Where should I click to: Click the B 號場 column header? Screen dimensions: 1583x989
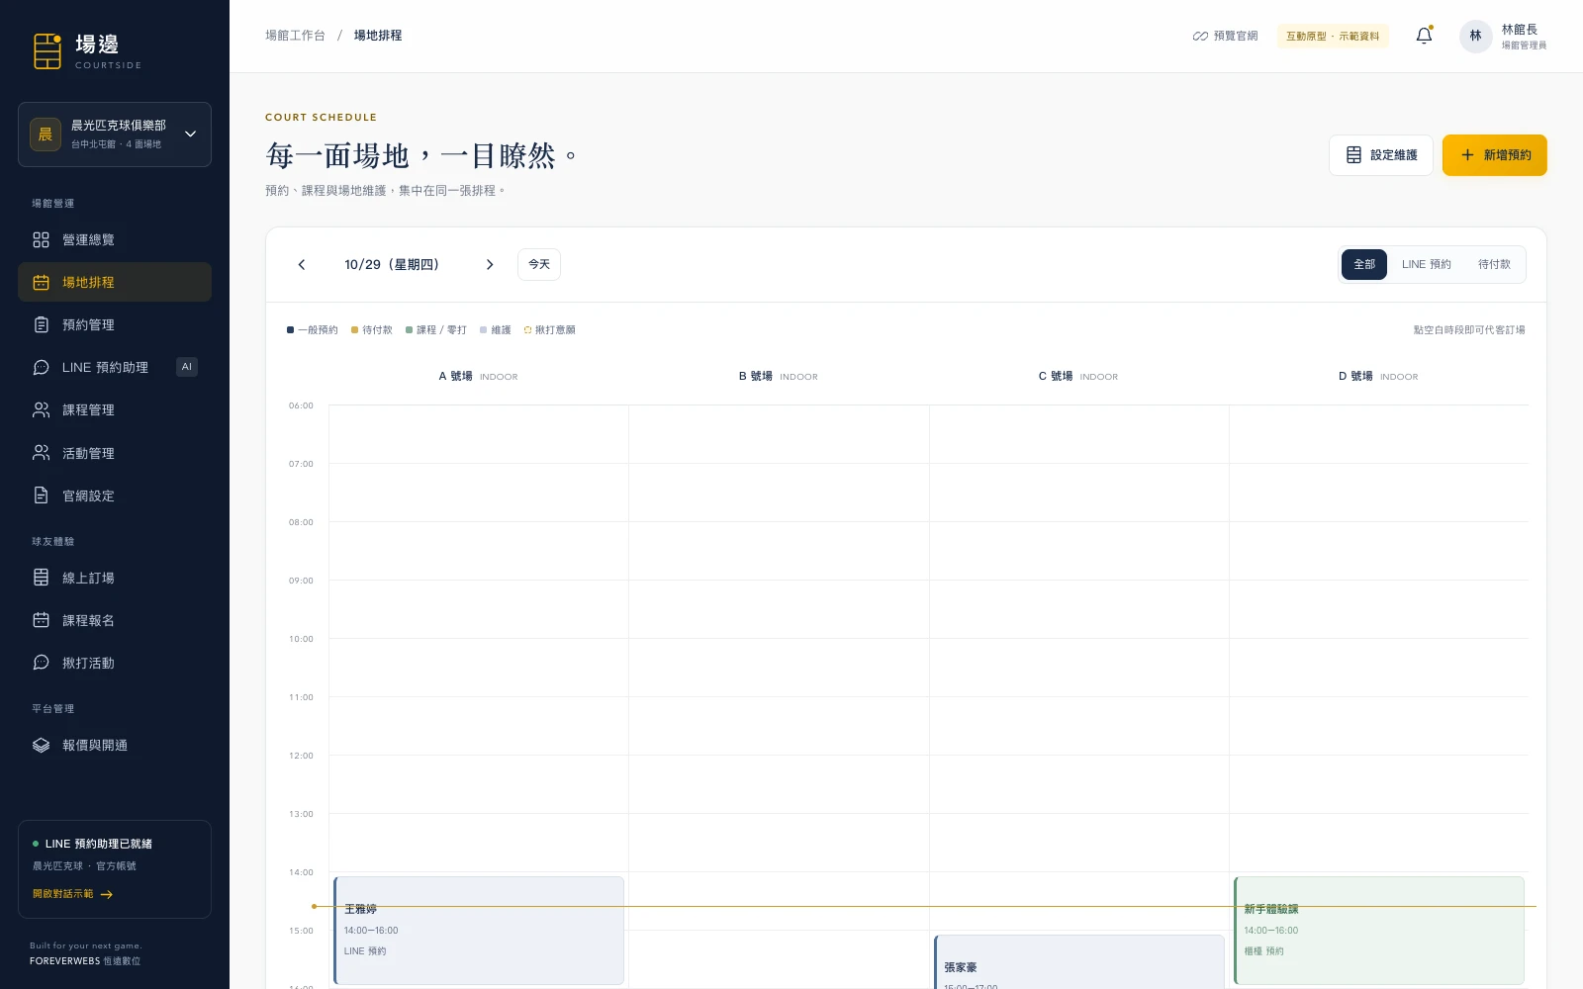[779, 376]
